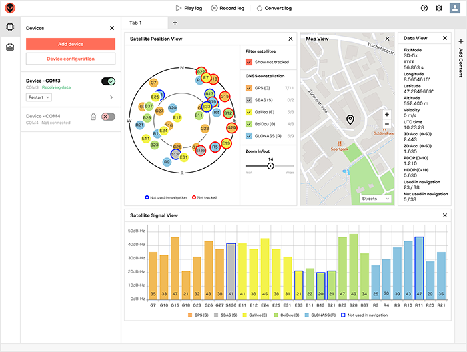
Task: Toggle Device COM4 connection switch
Action: click(108, 117)
